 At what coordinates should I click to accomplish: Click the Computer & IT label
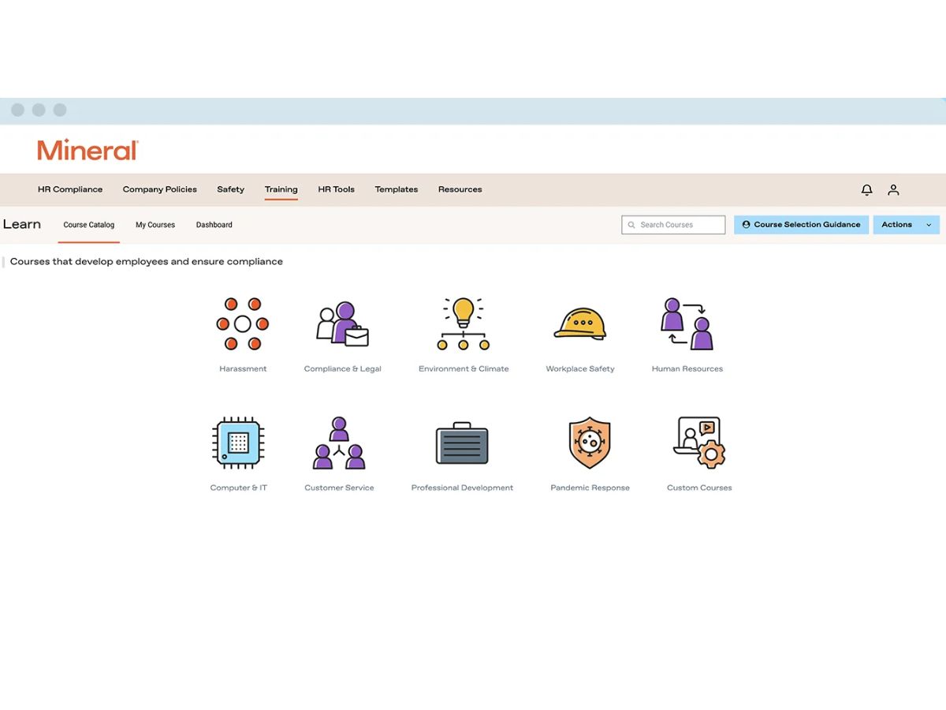coord(239,488)
